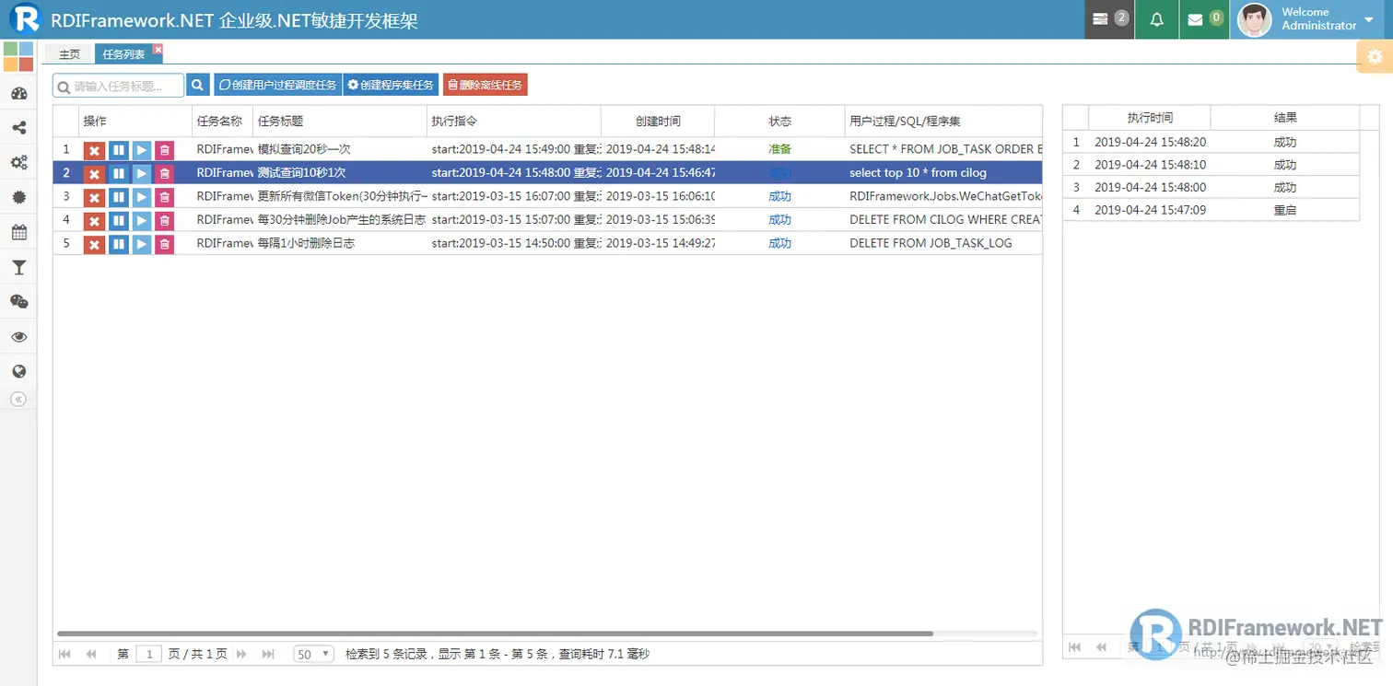The width and height of the screenshot is (1393, 686).
Task: Click the play icon in row 5
Action: point(142,244)
